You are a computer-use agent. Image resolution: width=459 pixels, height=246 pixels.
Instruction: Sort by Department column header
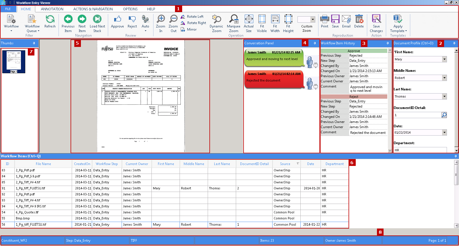click(334, 164)
